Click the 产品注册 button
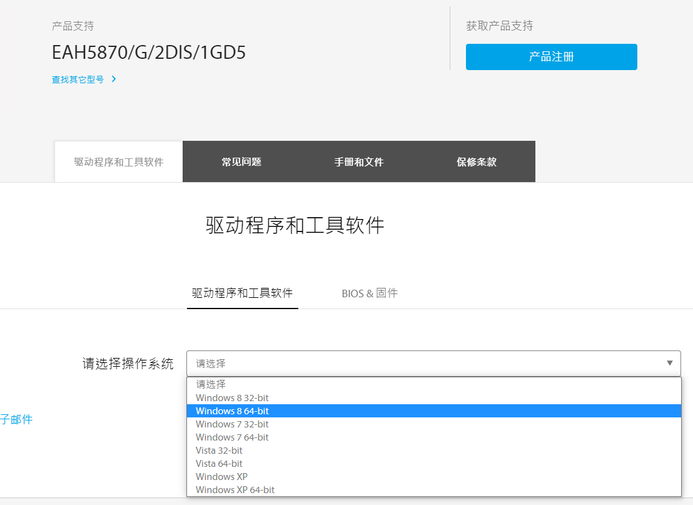 pyautogui.click(x=551, y=57)
